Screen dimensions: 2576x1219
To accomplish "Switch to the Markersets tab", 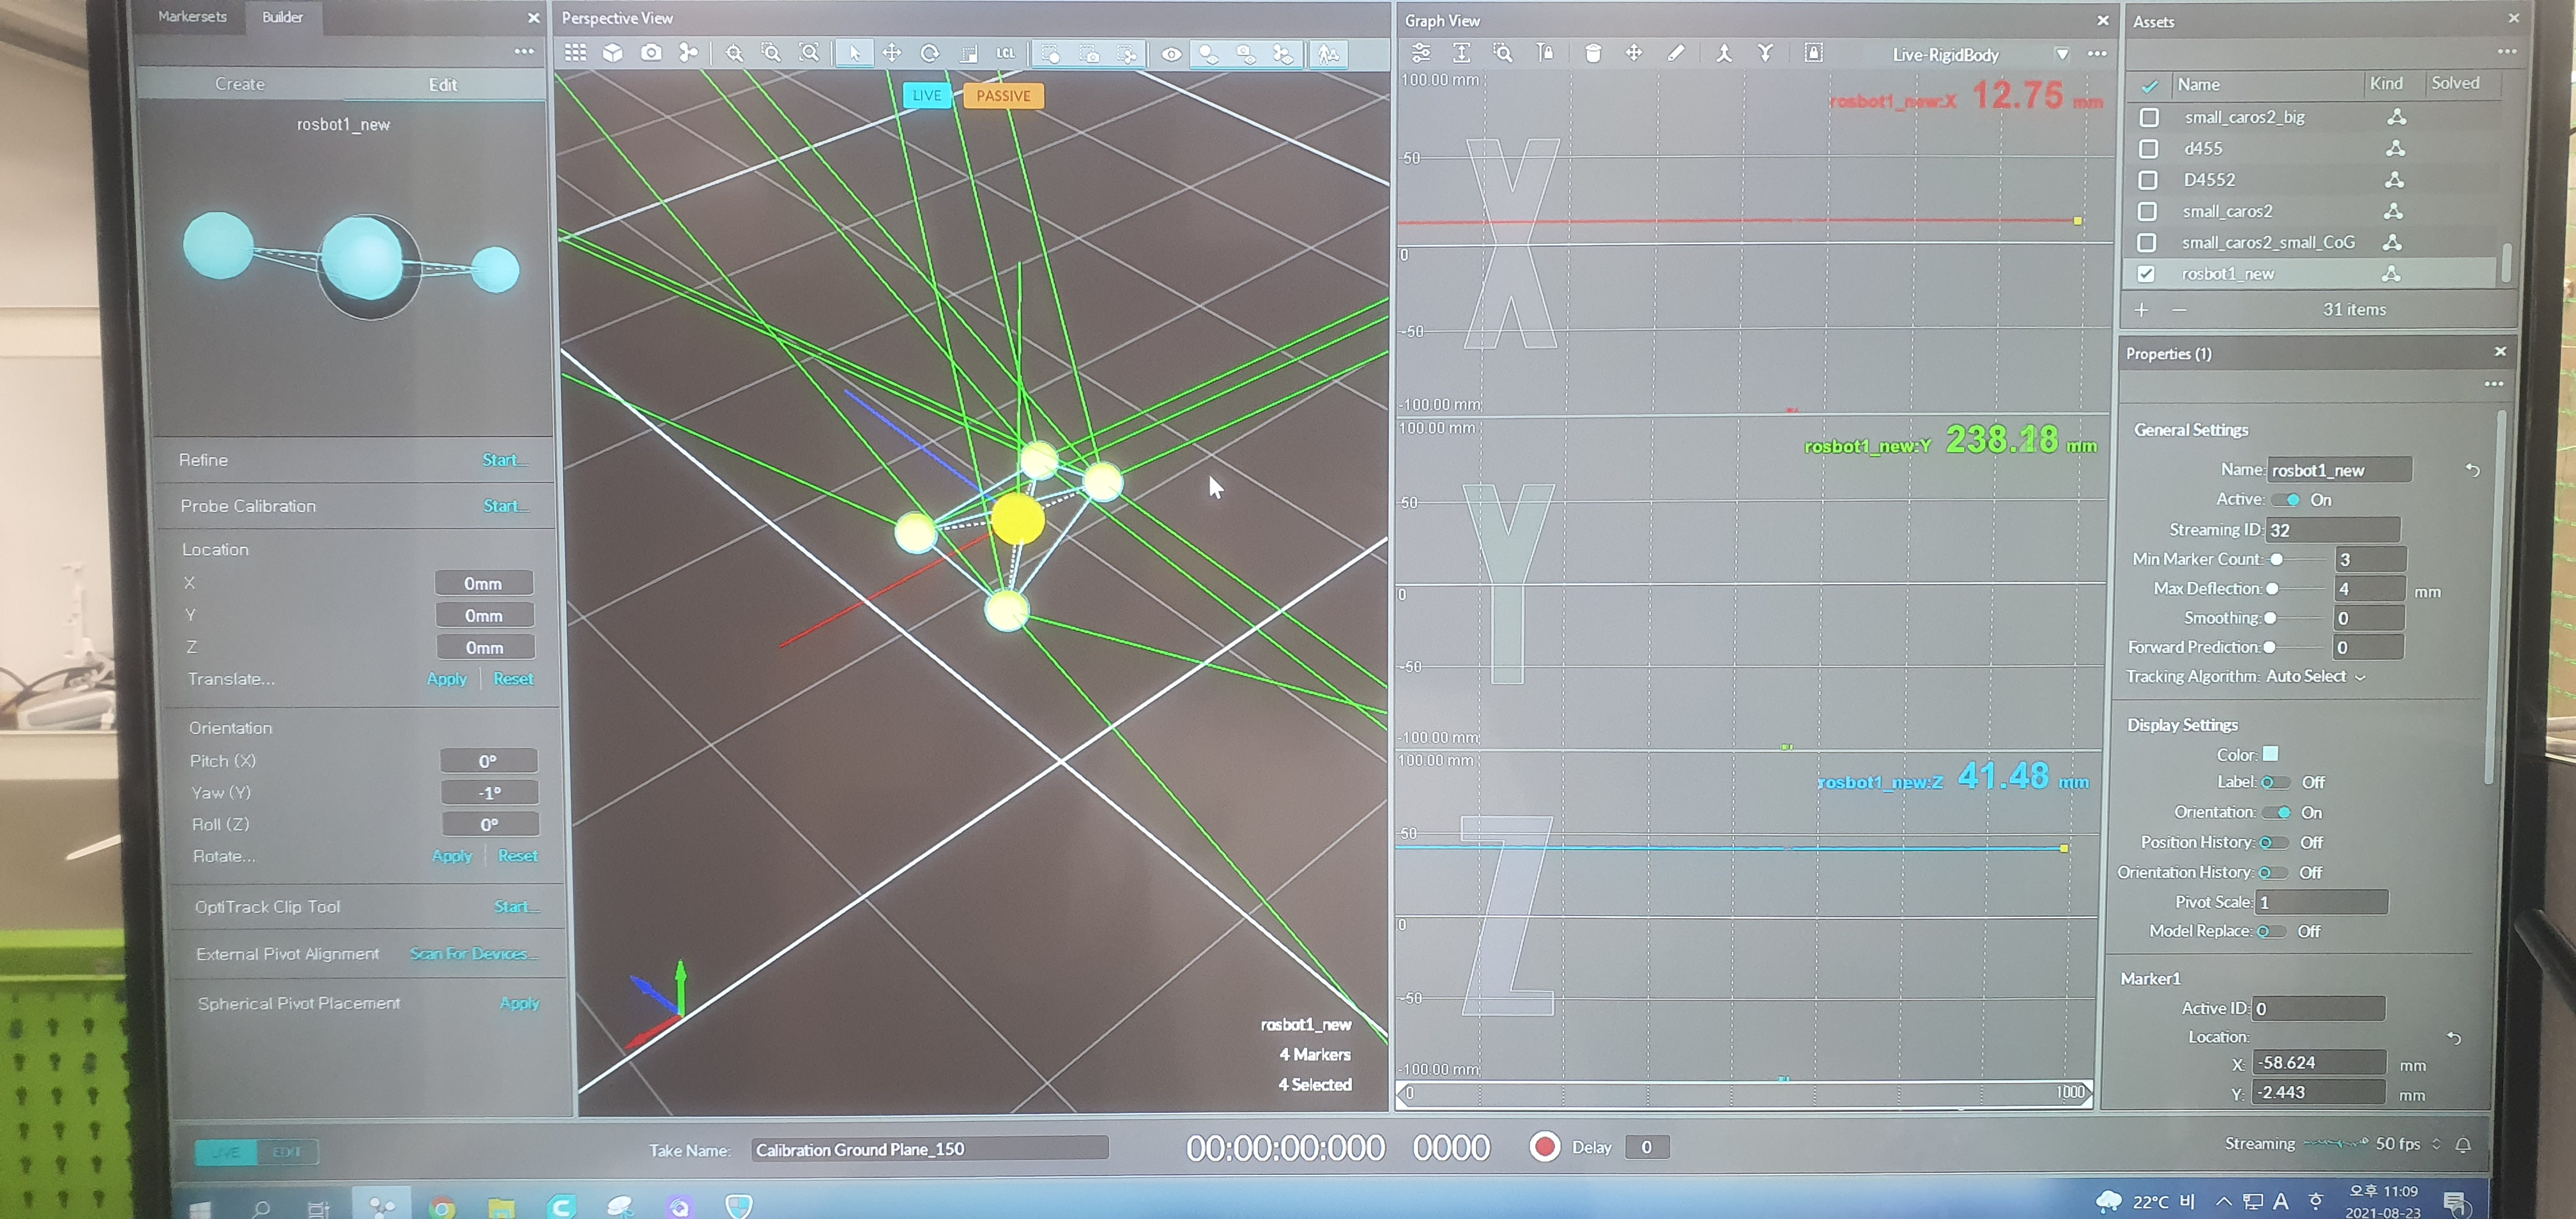I will coord(192,17).
